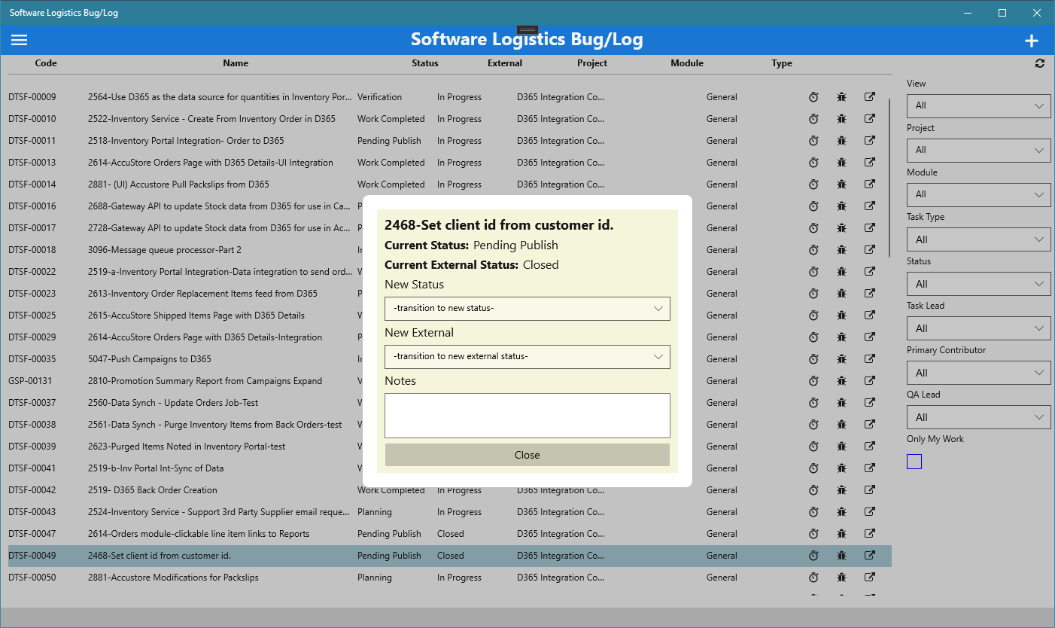The width and height of the screenshot is (1055, 628).
Task: Toggle the Only My Work checkbox
Action: coord(914,462)
